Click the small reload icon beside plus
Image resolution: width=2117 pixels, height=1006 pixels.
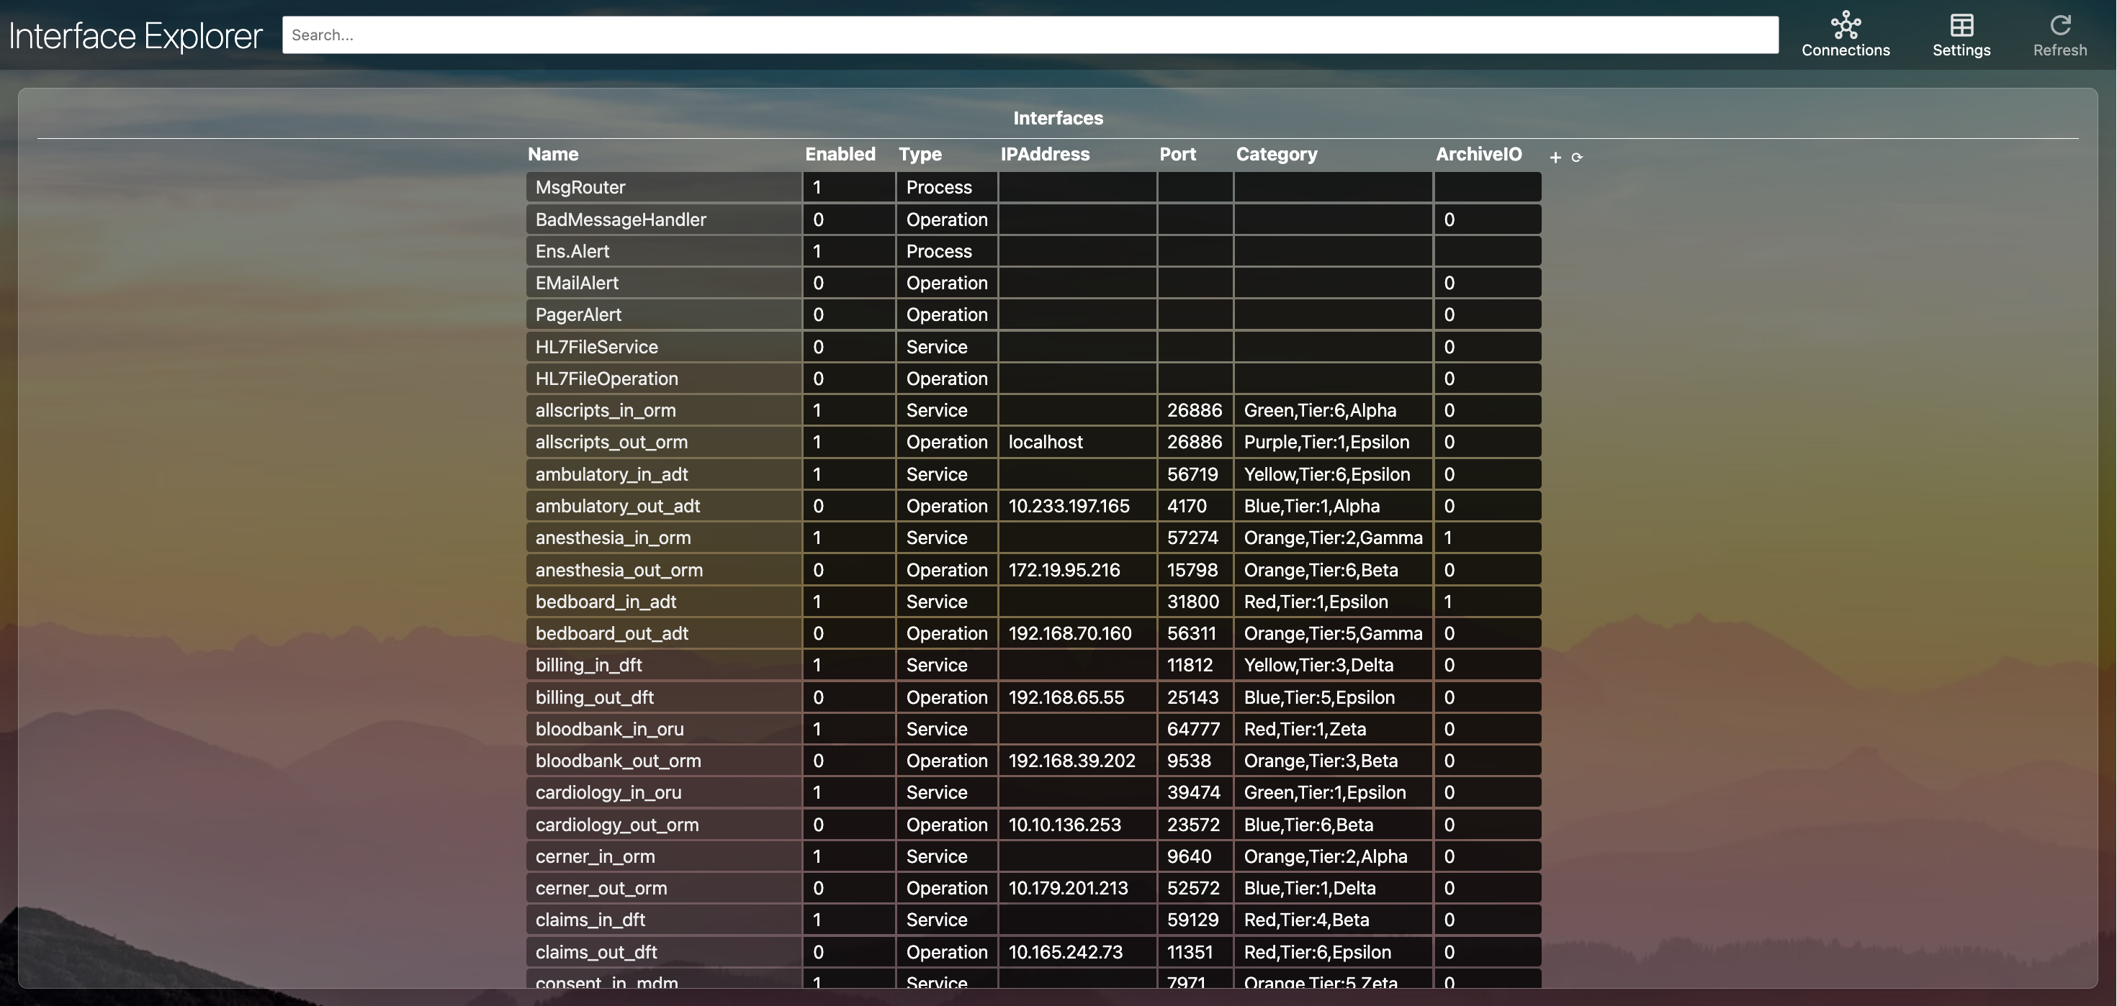pos(1576,158)
